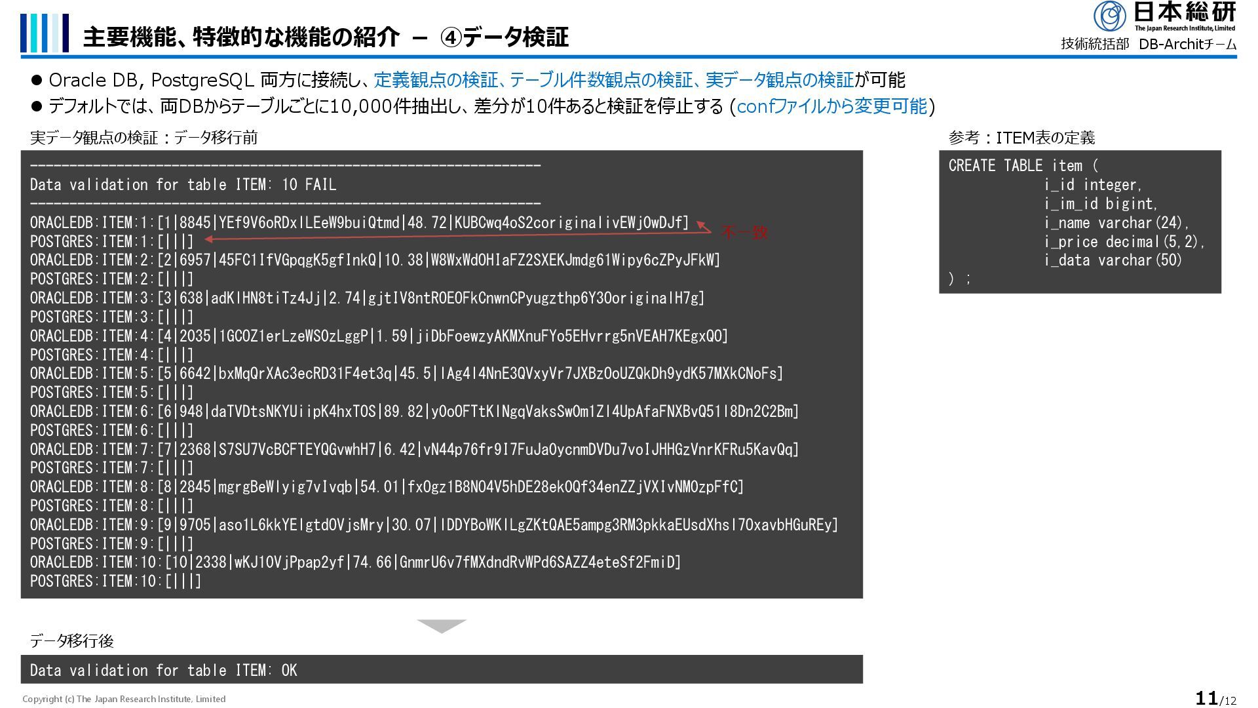1258x708 pixels.
Task: Click the circled number ④ in the title
Action: (451, 37)
